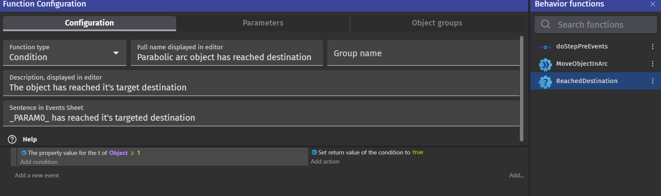This screenshot has height=196, width=661.
Task: Click the MoveObjectInArc action icon
Action: click(x=545, y=64)
